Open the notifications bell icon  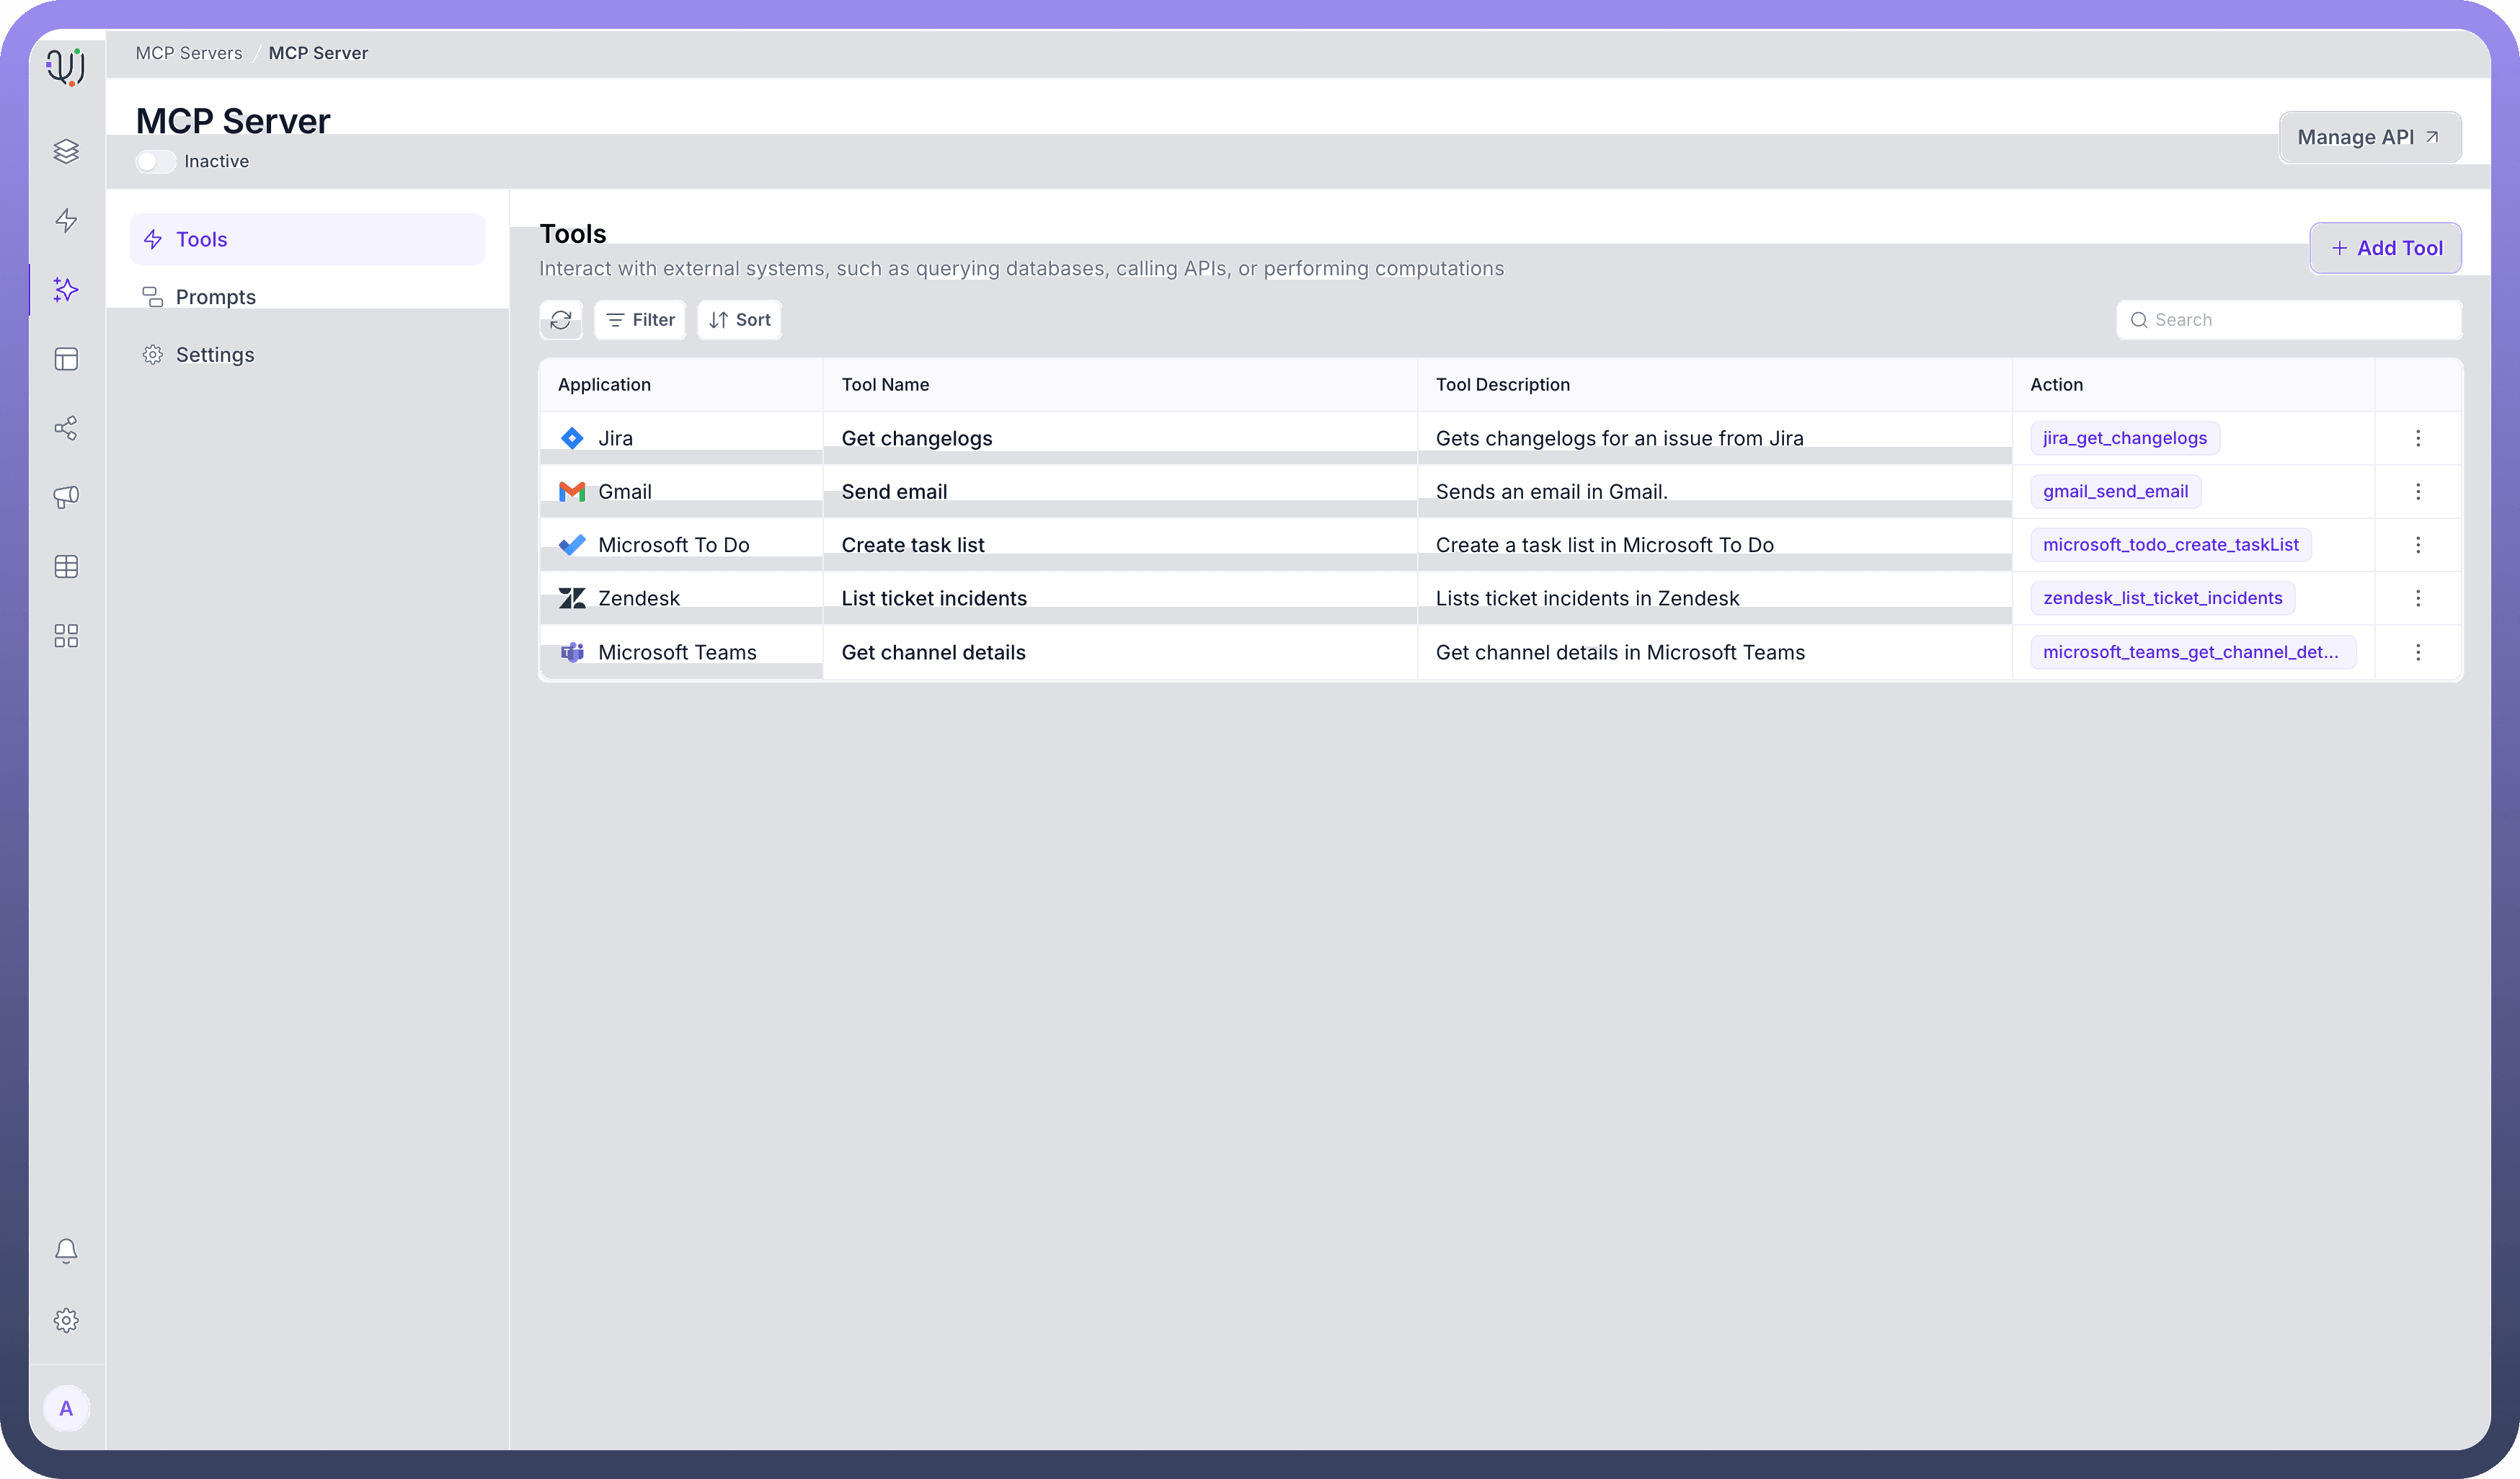tap(66, 1250)
